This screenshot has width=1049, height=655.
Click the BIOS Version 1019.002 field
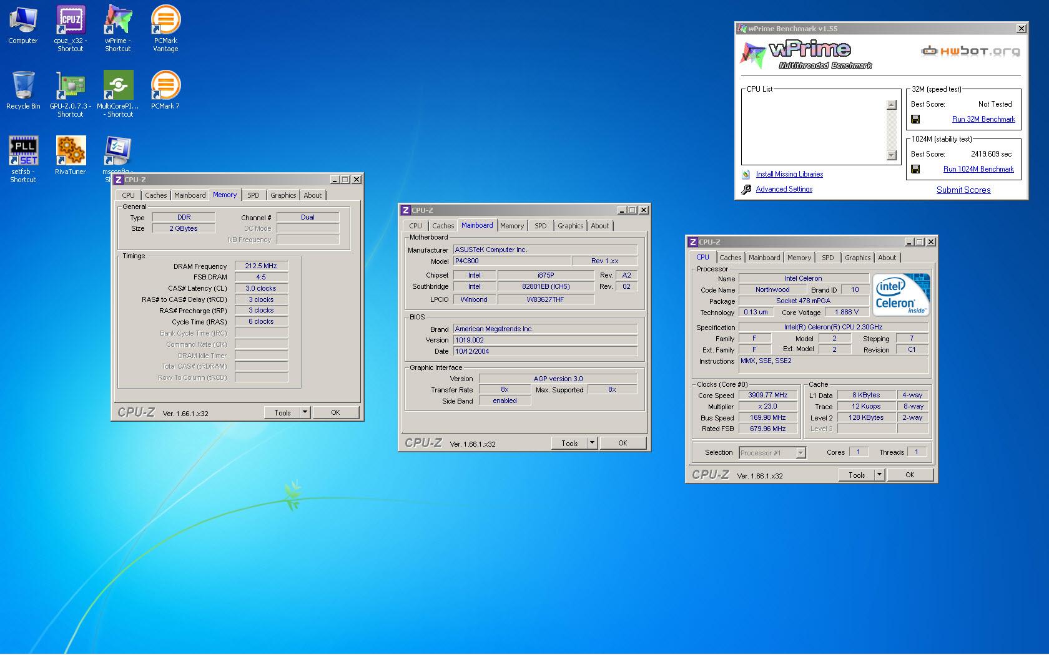tap(545, 340)
